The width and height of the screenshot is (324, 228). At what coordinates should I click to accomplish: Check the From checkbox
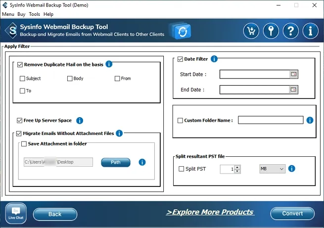[x=117, y=79]
